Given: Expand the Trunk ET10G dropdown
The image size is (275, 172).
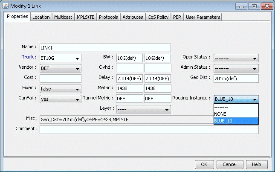Looking at the screenshot, I should pos(61,58).
